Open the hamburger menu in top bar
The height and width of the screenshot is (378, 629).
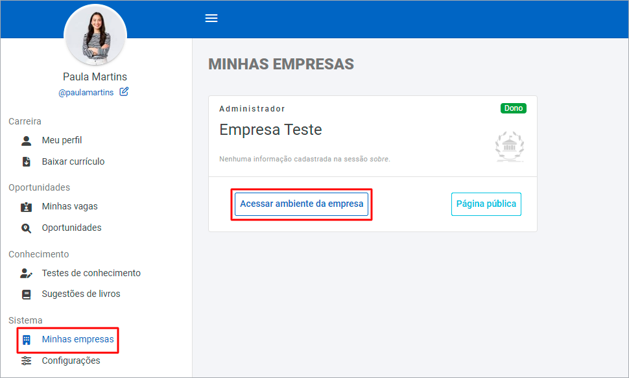pyautogui.click(x=211, y=18)
